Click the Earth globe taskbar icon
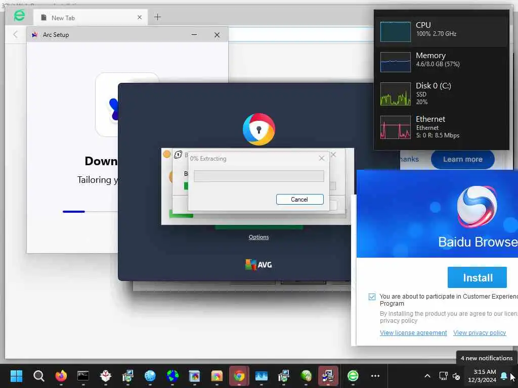 (x=172, y=376)
